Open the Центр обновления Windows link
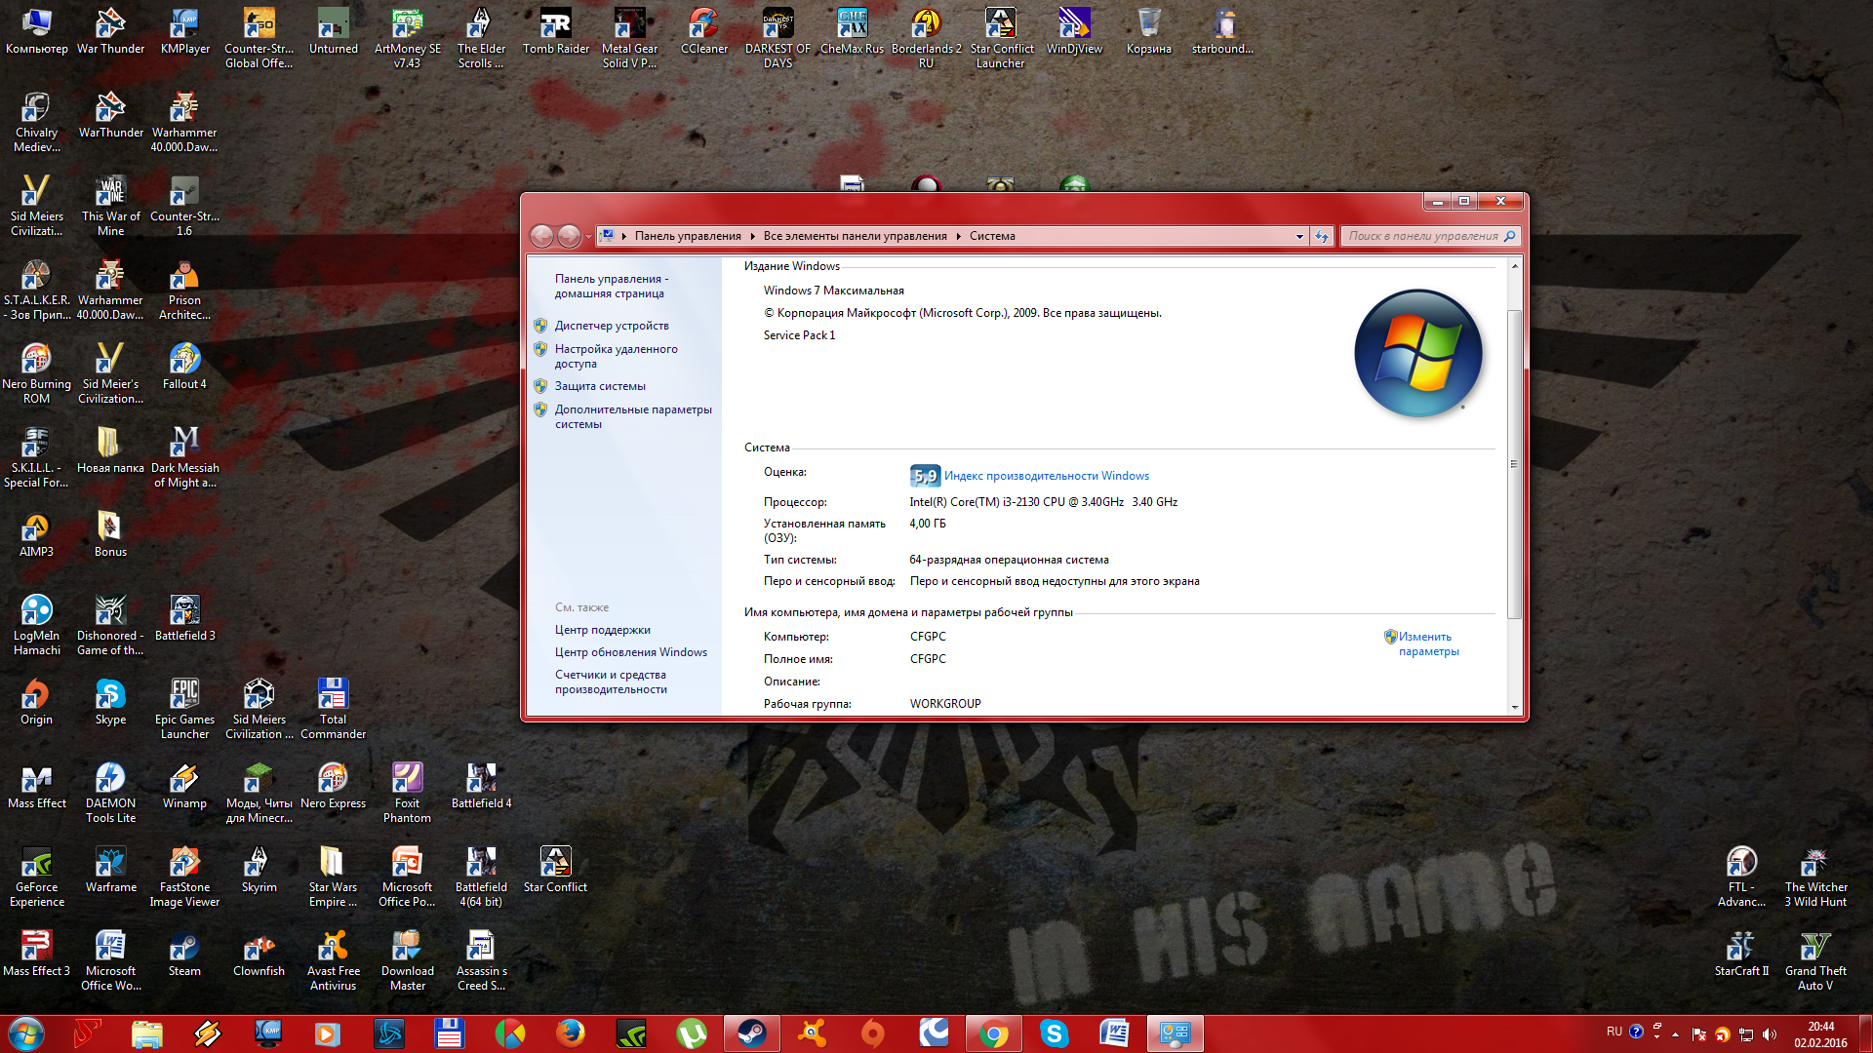Image resolution: width=1873 pixels, height=1053 pixels. 631,652
